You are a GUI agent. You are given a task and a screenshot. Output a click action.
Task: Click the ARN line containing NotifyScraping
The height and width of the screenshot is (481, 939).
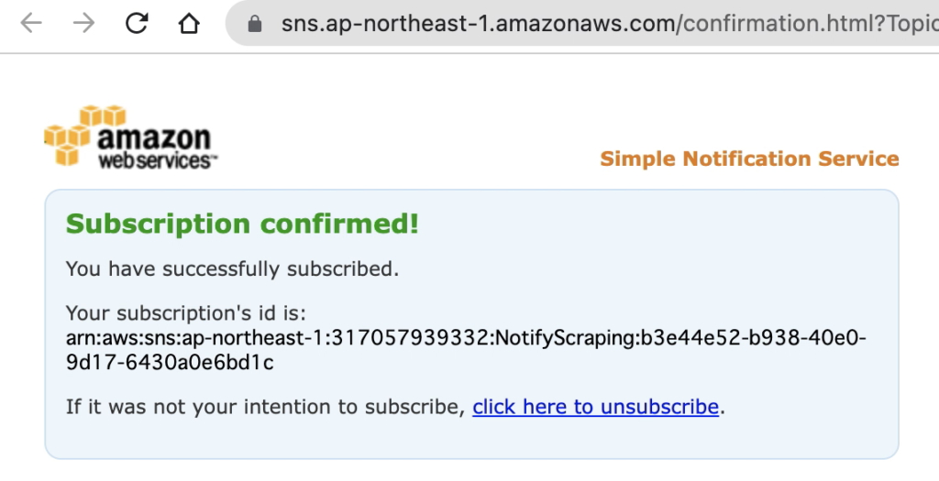click(x=466, y=338)
